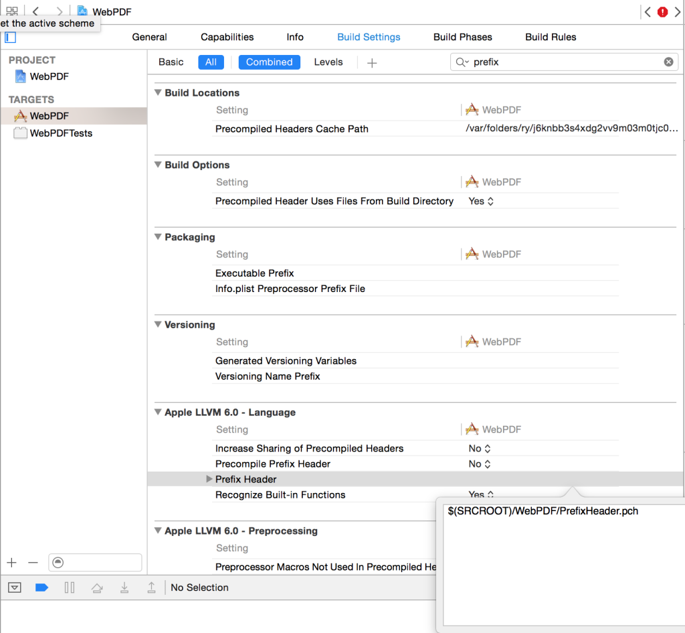This screenshot has width=685, height=633.
Task: Expand the Prefix Header setting row
Action: pos(209,479)
